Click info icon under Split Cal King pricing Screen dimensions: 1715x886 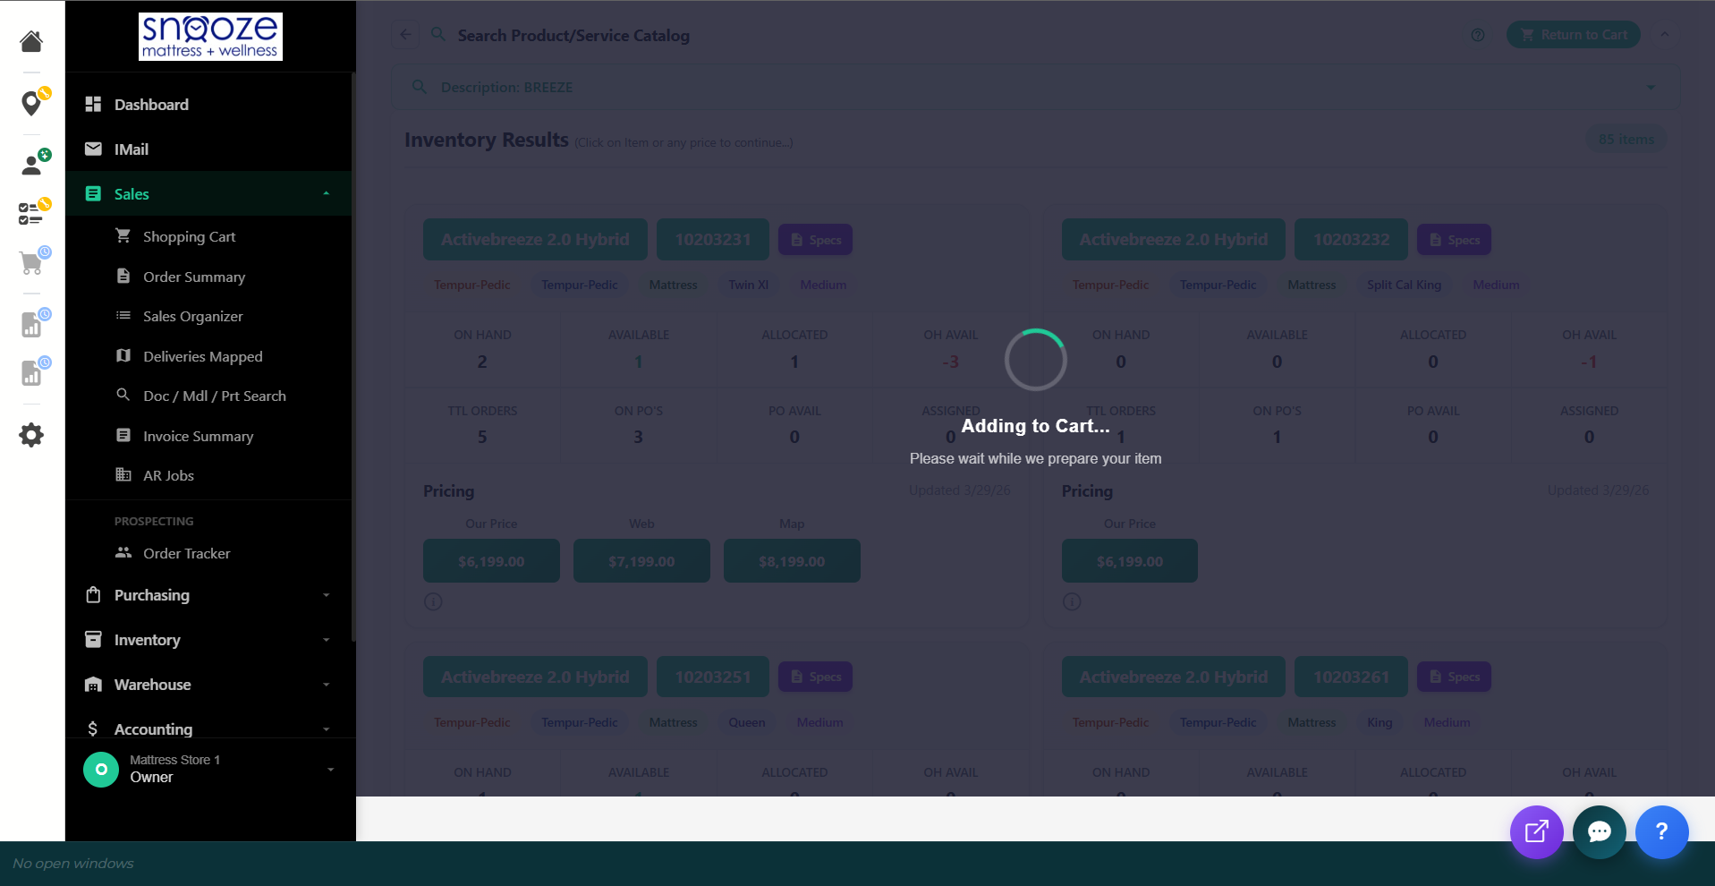(1072, 601)
